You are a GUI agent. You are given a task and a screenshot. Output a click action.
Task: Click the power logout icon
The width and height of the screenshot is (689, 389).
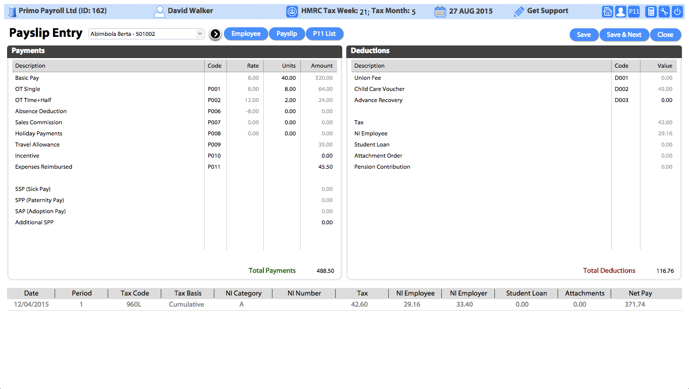(677, 11)
